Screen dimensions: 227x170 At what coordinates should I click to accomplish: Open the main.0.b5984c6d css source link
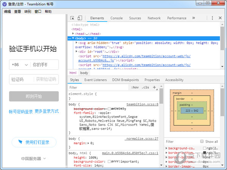[130, 153]
